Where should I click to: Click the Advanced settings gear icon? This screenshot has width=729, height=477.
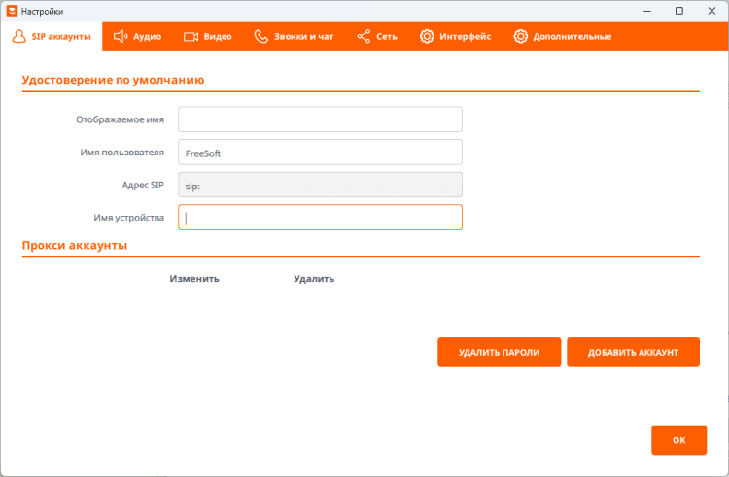pos(520,37)
